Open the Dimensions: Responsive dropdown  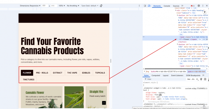[x=30, y=6]
